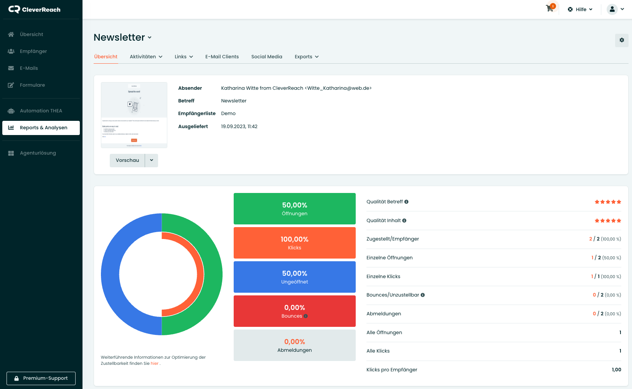Click the green donut chart segment

pyautogui.click(x=213, y=274)
